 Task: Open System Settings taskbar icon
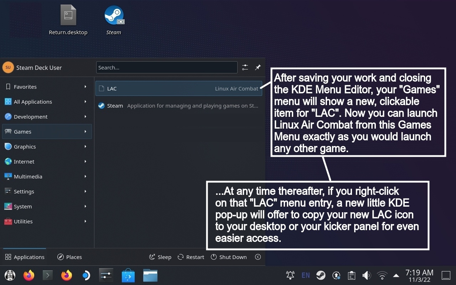point(106,275)
